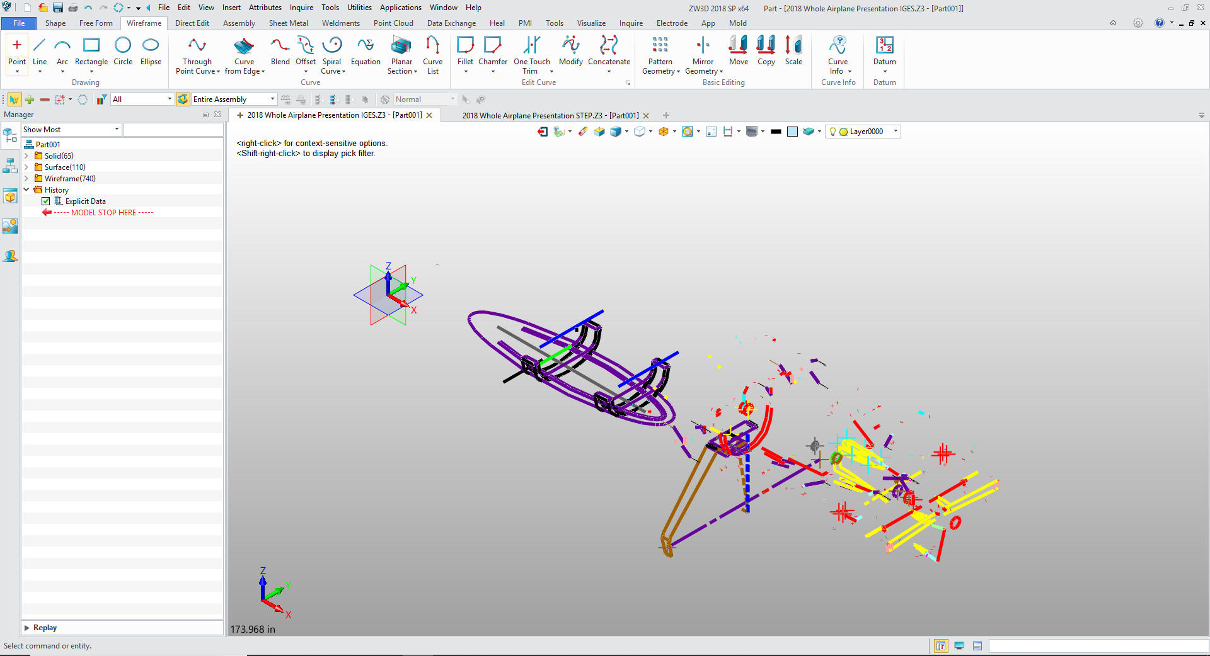Open the Show Most filter dropdown
This screenshot has height=656, width=1210.
(x=117, y=130)
